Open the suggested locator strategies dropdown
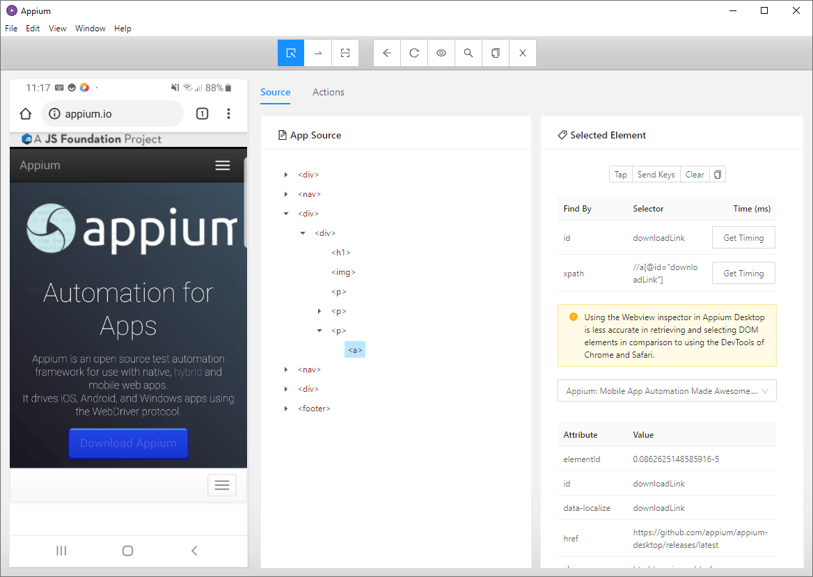Image resolution: width=813 pixels, height=577 pixels. [x=666, y=390]
